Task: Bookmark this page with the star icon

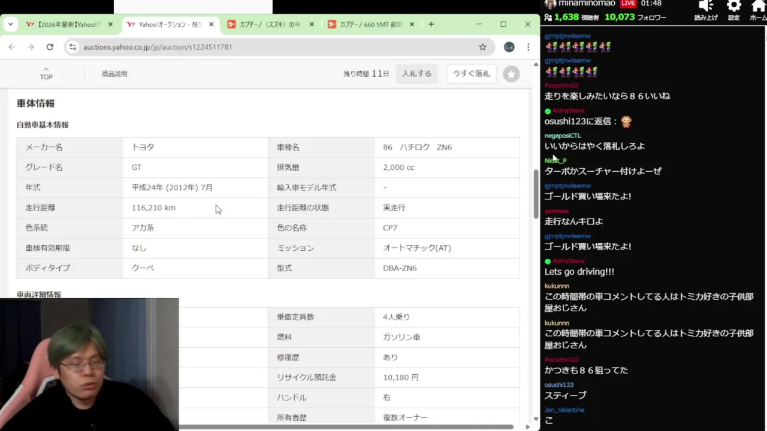Action: [482, 47]
